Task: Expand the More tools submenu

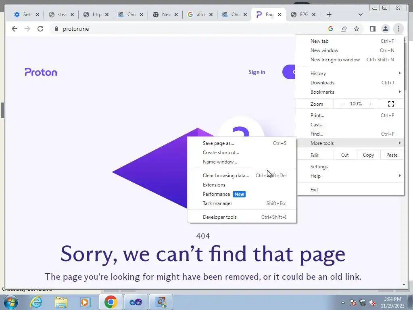Action: (350, 143)
